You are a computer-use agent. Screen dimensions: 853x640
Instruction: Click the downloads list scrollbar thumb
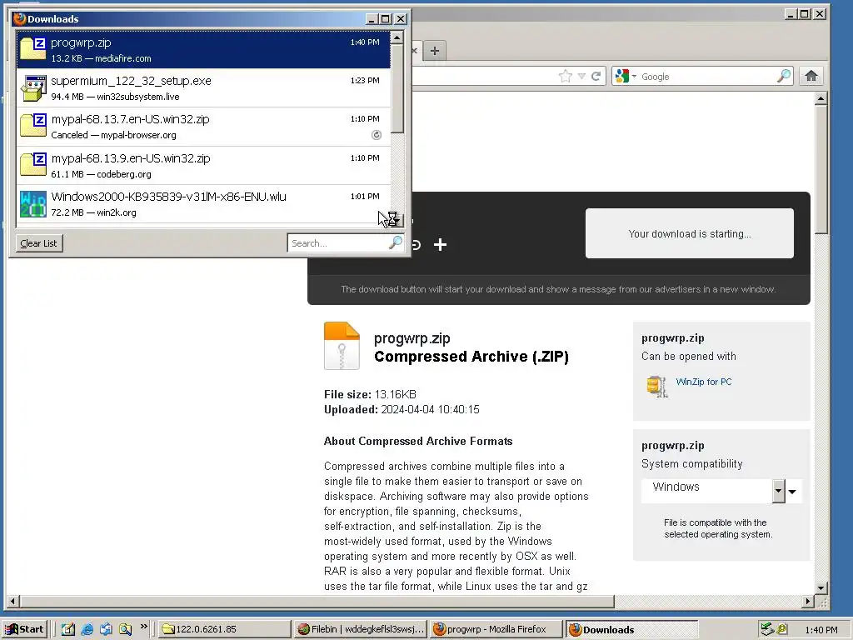(x=397, y=88)
